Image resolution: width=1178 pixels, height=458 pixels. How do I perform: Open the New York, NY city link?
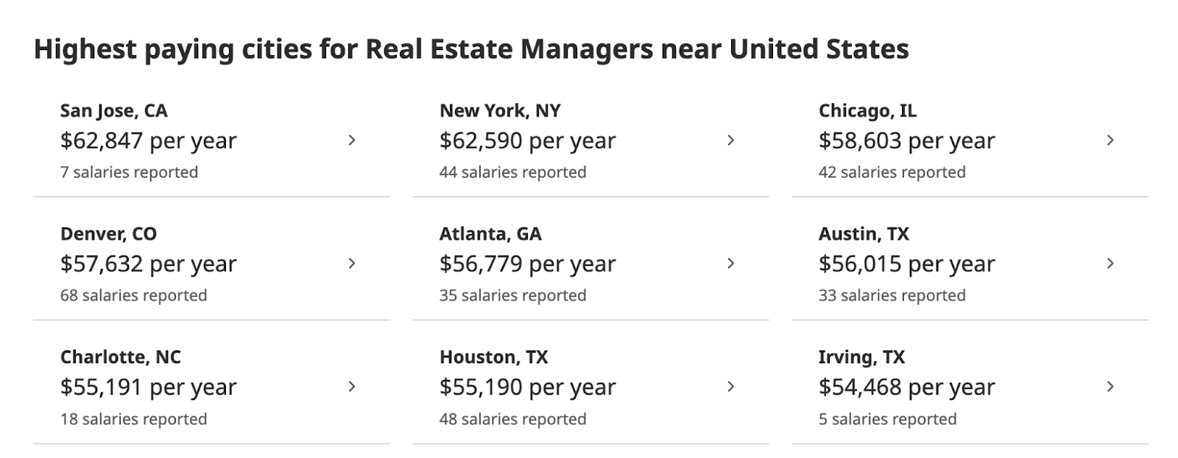[x=500, y=110]
